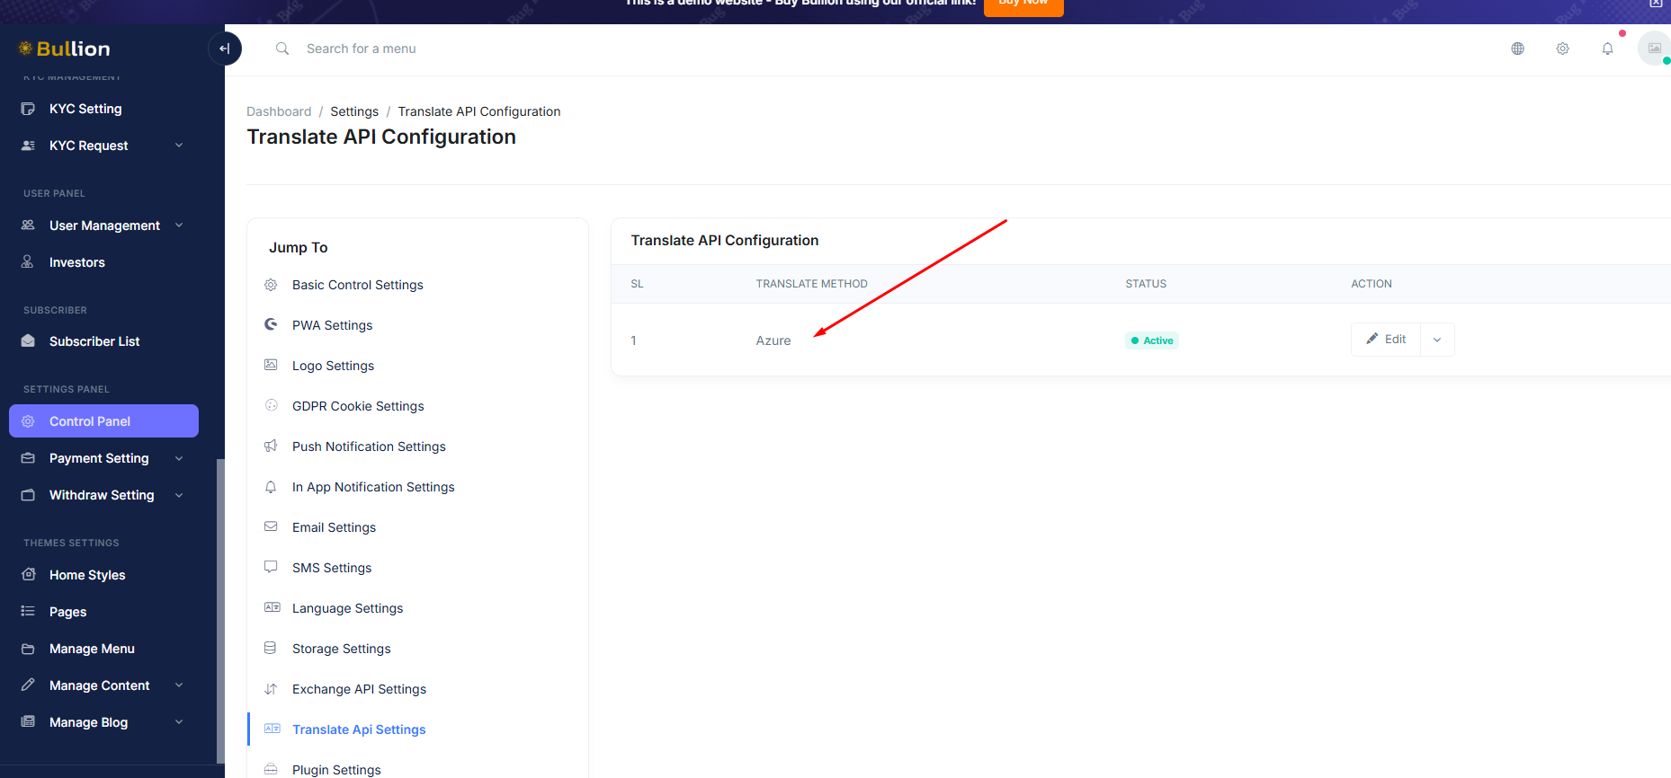Expand the KYC Request submenu

coord(179,146)
